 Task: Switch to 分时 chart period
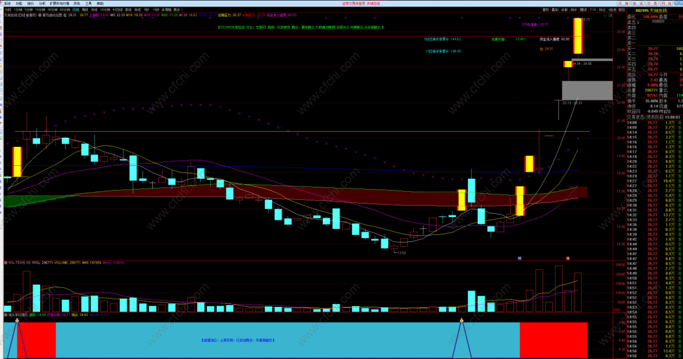8,10
